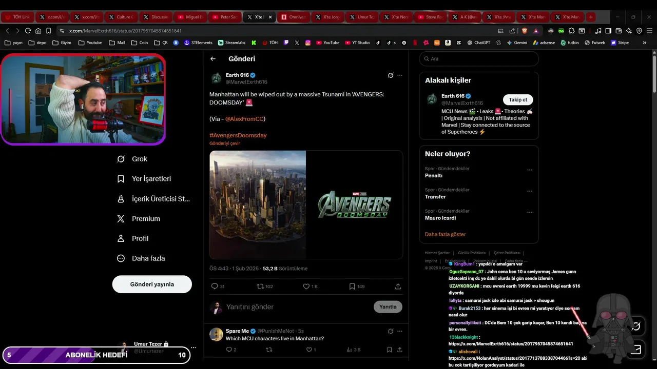Screen dimensions: 657x369
Task: Open Grok from the sidebar
Action: pos(132,159)
